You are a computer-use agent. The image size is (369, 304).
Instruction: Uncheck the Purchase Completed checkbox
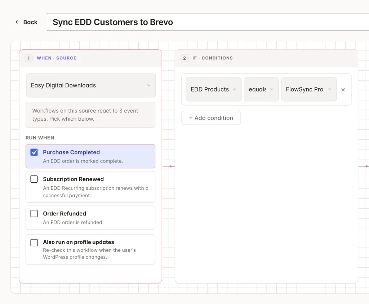[x=34, y=152]
